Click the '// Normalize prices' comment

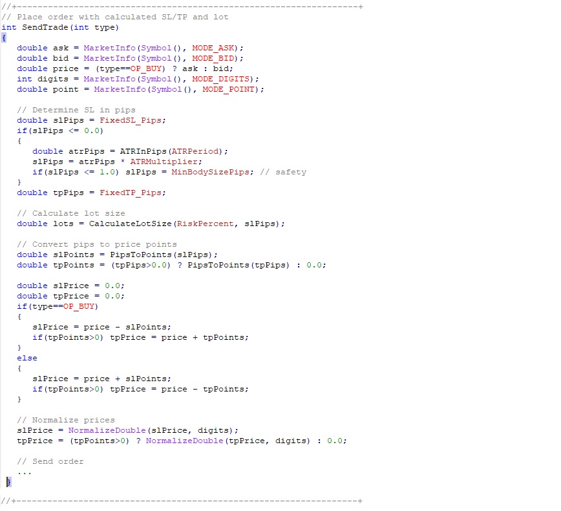[x=65, y=420]
